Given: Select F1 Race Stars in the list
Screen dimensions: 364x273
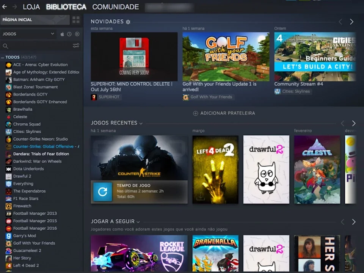Looking at the screenshot, I should 25,198.
